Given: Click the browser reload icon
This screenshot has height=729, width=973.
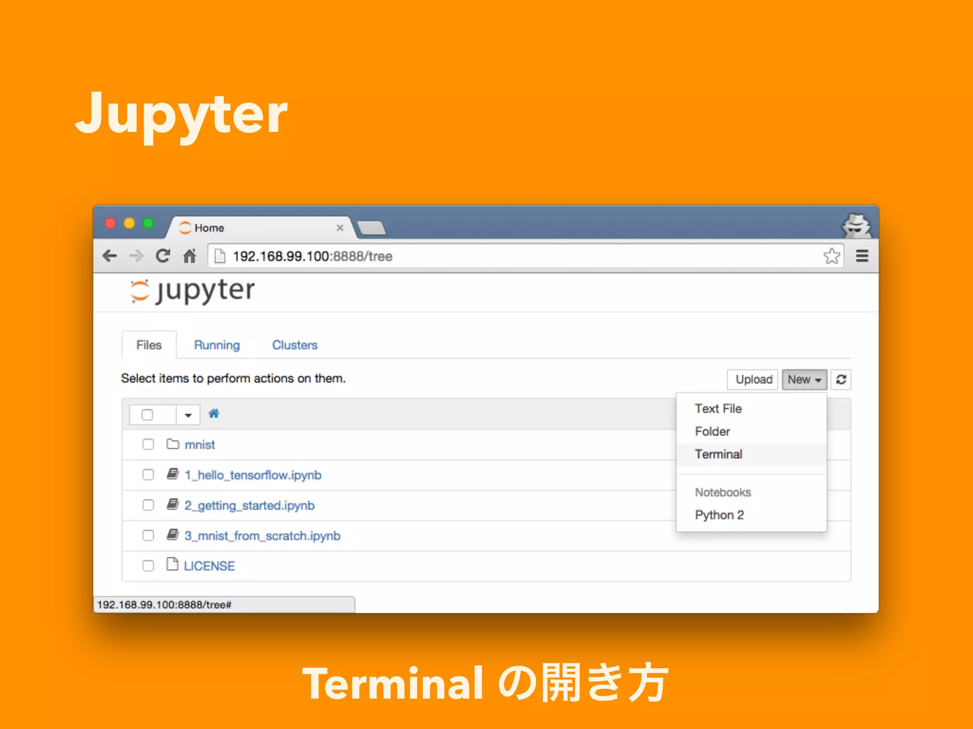Looking at the screenshot, I should (163, 256).
